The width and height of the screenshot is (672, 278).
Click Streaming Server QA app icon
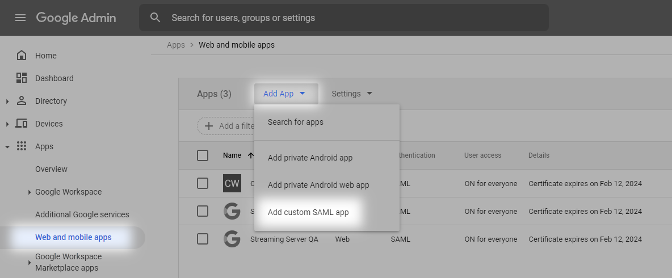[232, 239]
